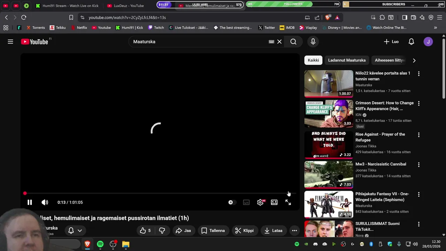Open Brave Shields lion icon
The height and width of the screenshot is (251, 446).
328,17
